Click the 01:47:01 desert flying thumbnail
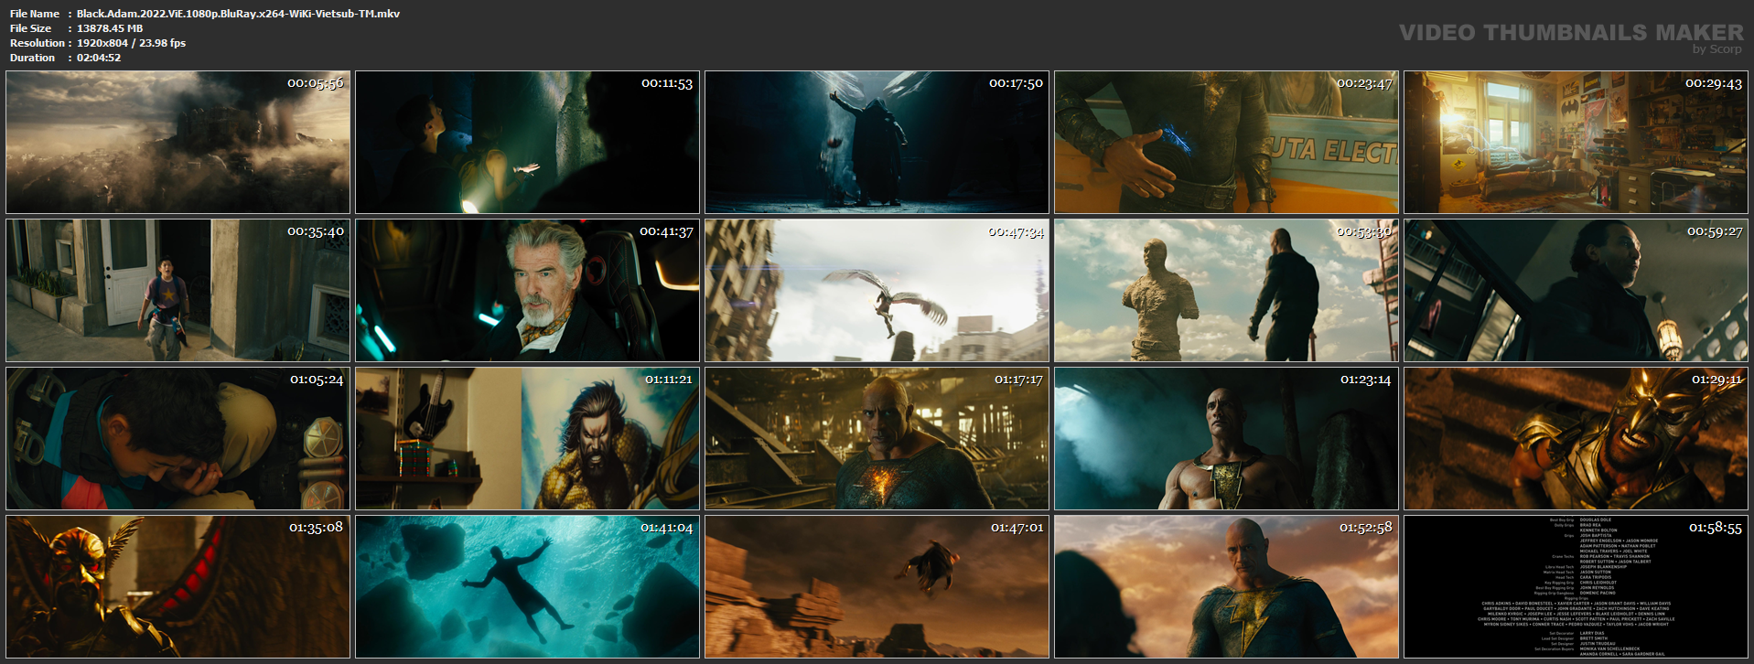This screenshot has height=664, width=1754. pyautogui.click(x=877, y=586)
